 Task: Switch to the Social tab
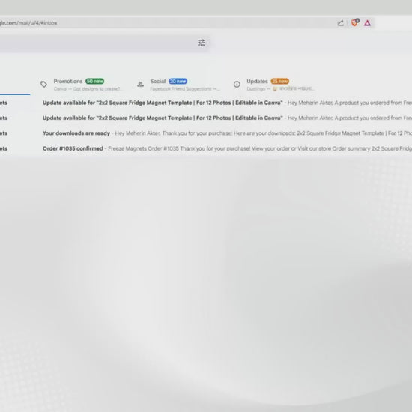[178, 85]
